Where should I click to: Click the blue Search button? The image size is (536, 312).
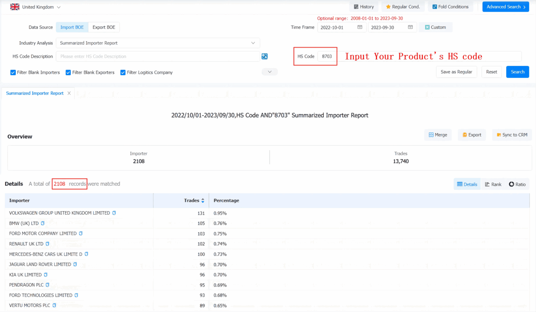tap(517, 72)
